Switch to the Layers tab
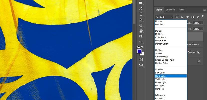Viewport: 207px width, 100px height. [x=159, y=10]
